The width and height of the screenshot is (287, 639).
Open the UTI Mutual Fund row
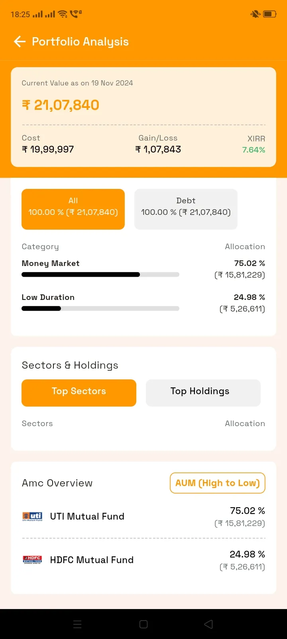[x=143, y=516]
